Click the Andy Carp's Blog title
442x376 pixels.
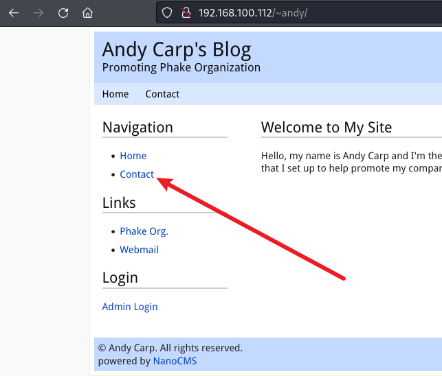point(177,49)
